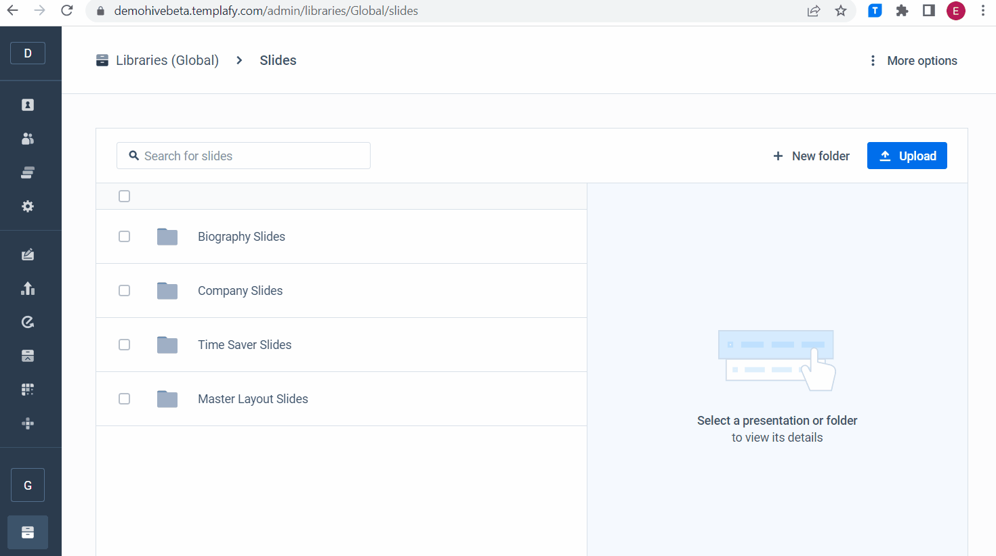
Task: Select the highlighted libraries icon at sidebar bottom
Action: point(28,532)
